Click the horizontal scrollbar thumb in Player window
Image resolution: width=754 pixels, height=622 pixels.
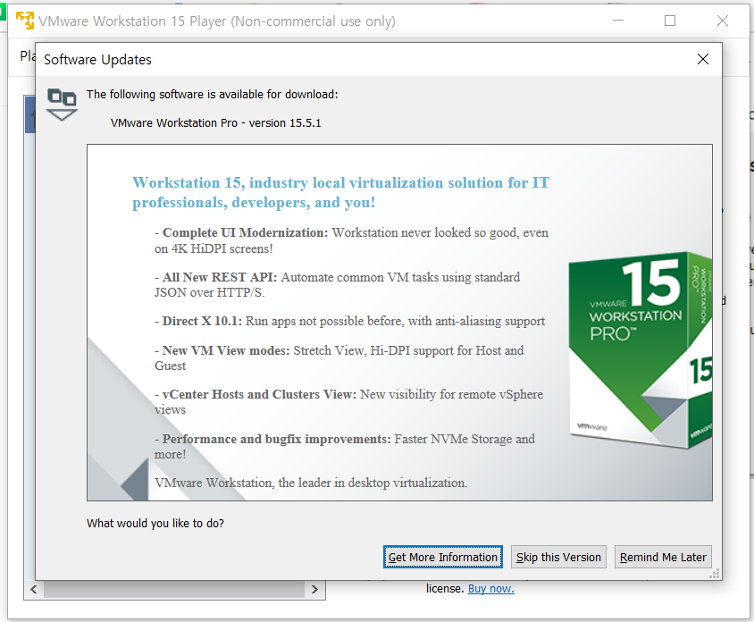coord(174,589)
